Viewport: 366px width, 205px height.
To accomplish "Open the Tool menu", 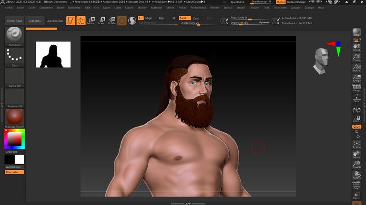I will [266, 8].
